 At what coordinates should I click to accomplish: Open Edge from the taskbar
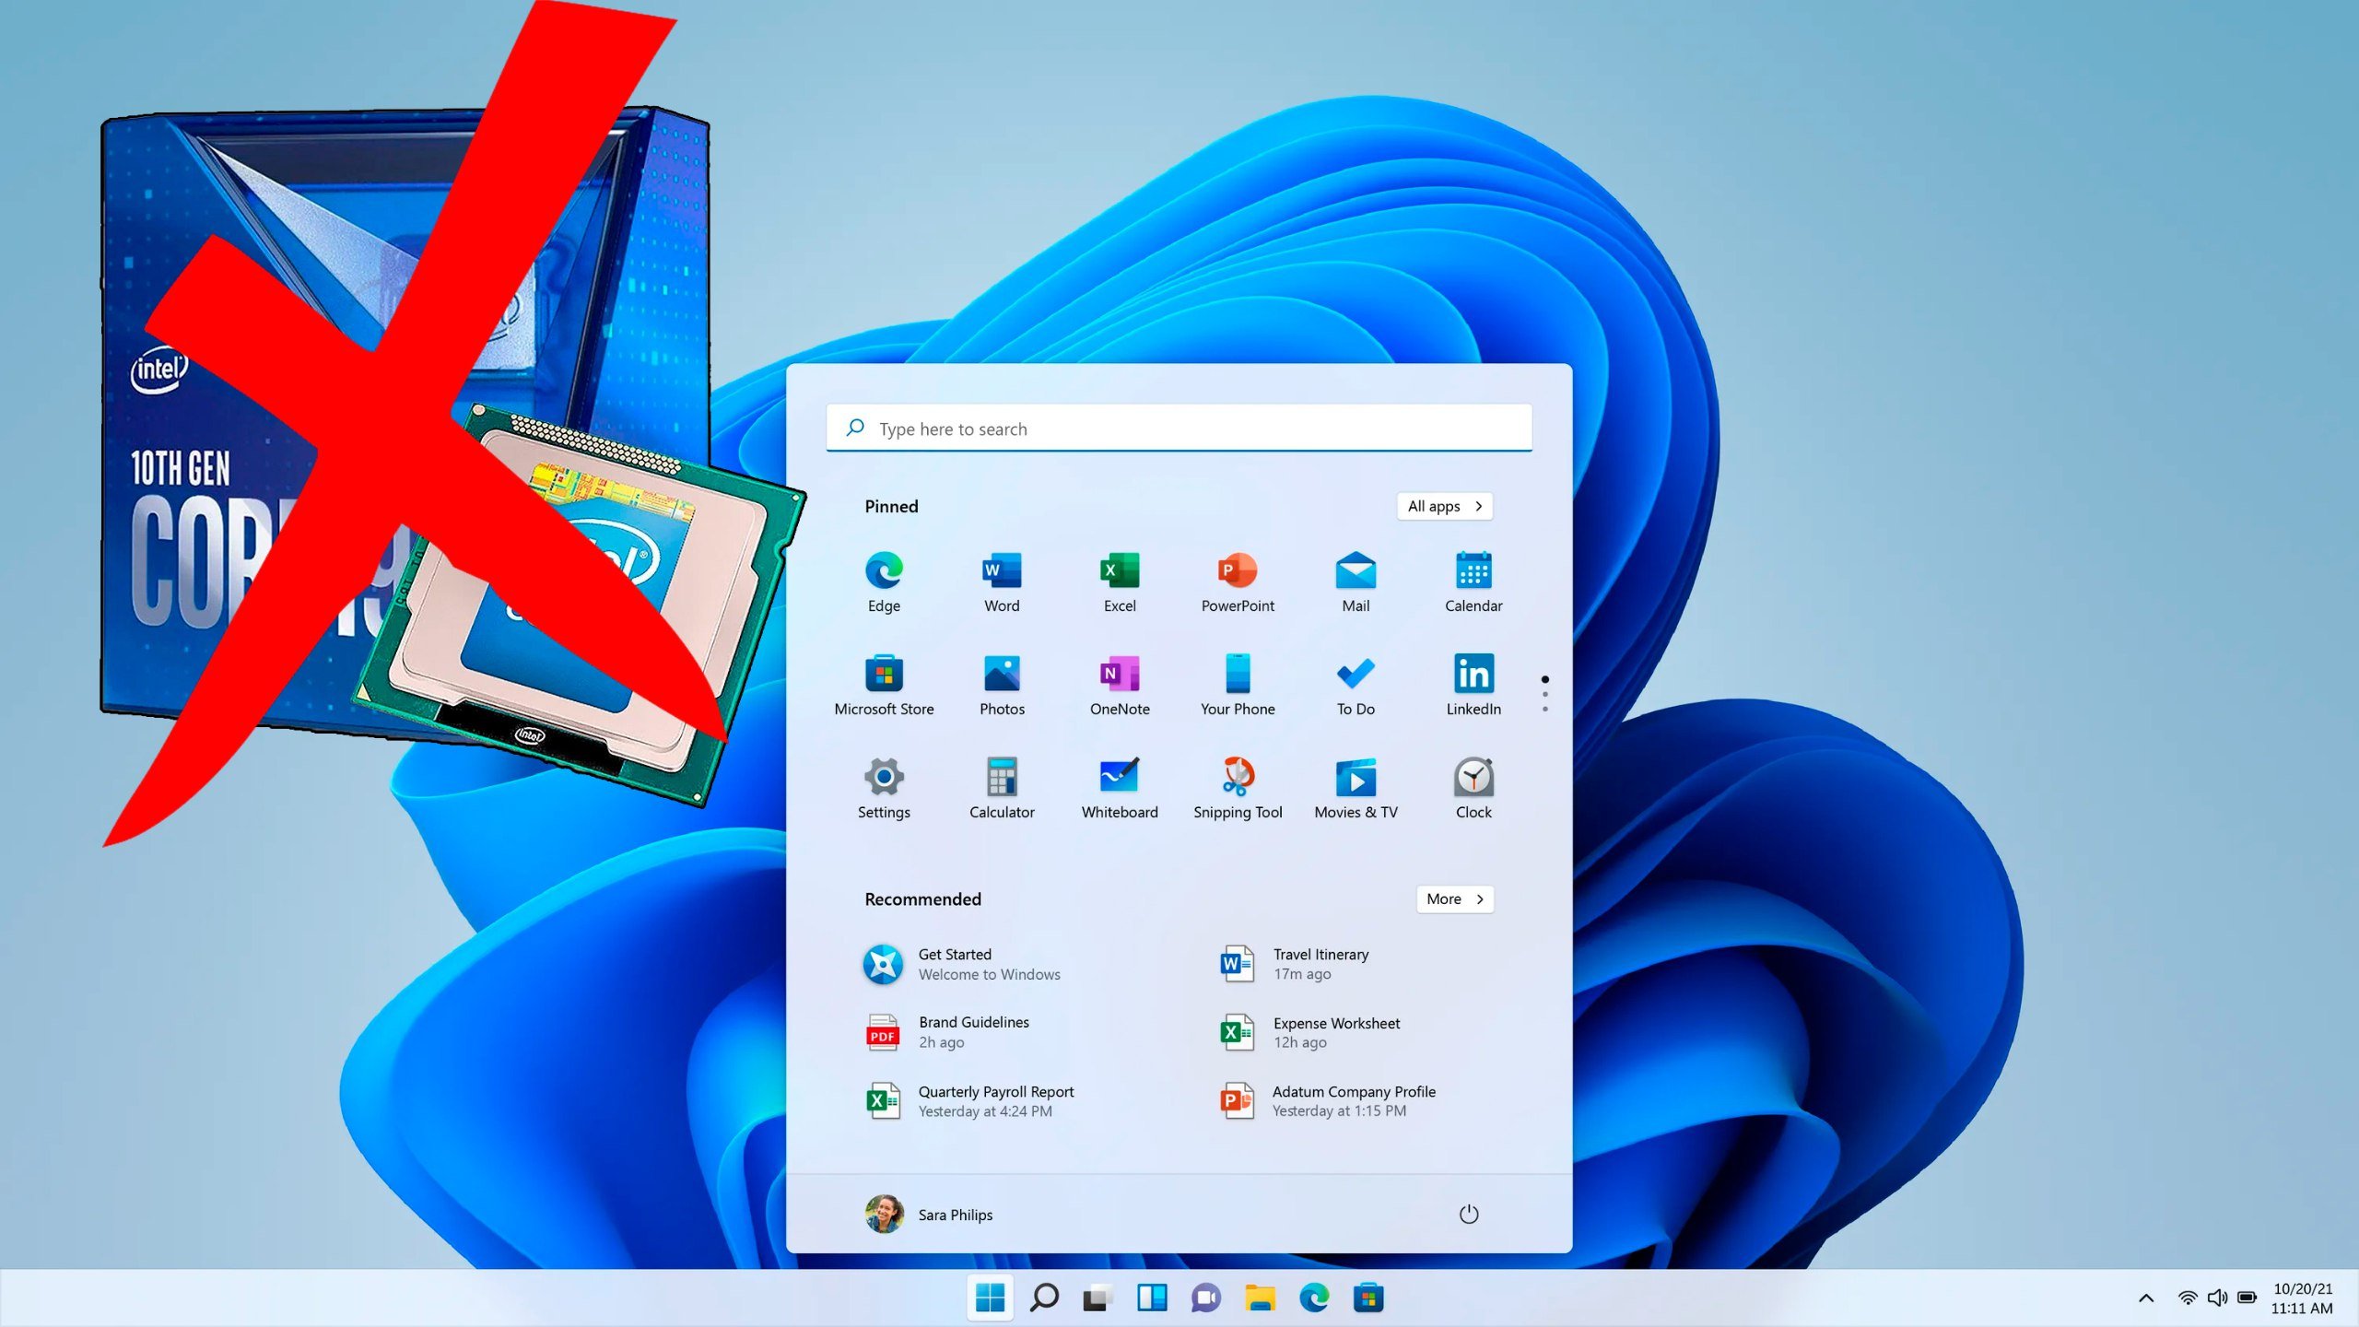[1314, 1298]
